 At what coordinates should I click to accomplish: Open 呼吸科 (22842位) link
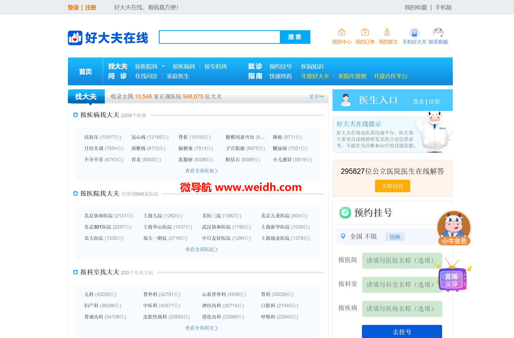(280, 317)
